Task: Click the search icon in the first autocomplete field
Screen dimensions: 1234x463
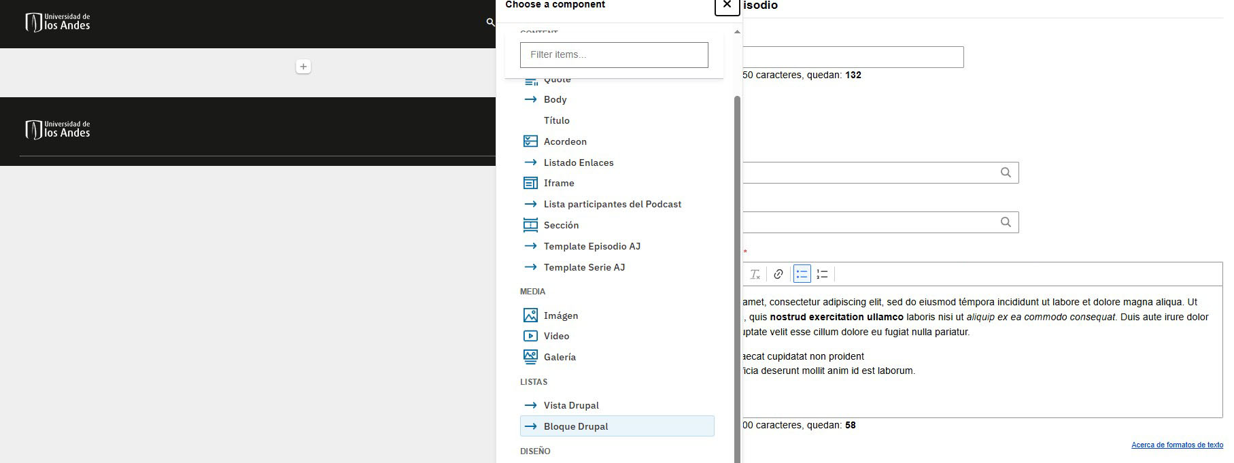Action: tap(1006, 173)
